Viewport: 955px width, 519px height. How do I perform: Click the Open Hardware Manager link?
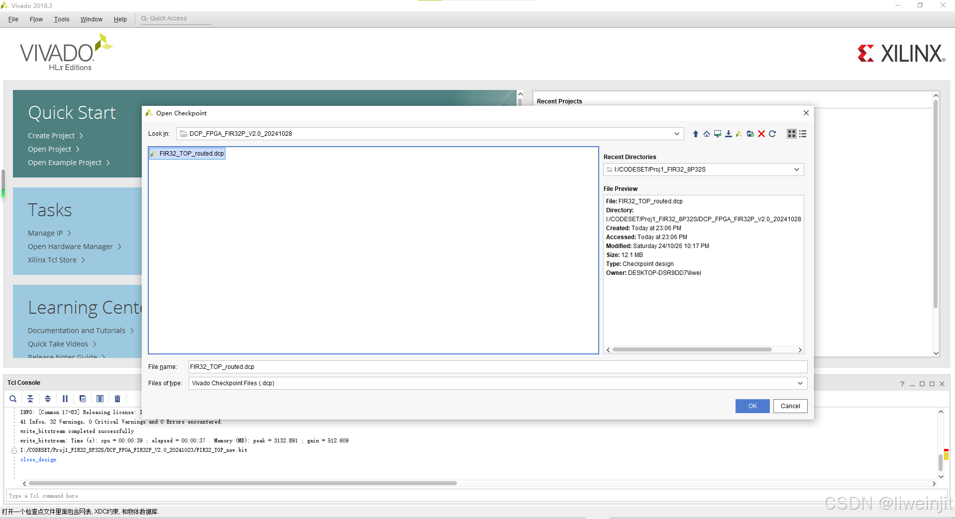pyautogui.click(x=75, y=247)
